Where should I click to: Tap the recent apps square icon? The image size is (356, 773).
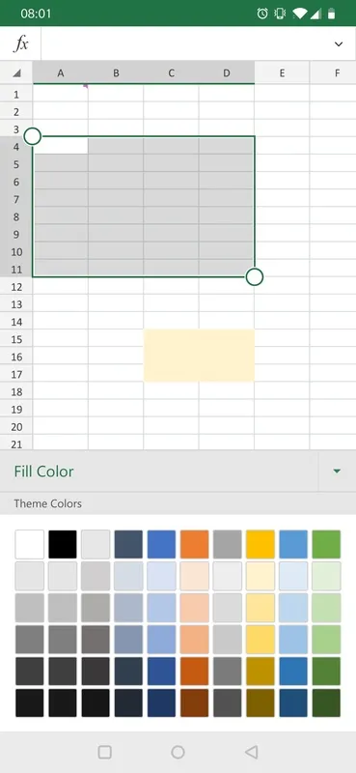point(104,752)
